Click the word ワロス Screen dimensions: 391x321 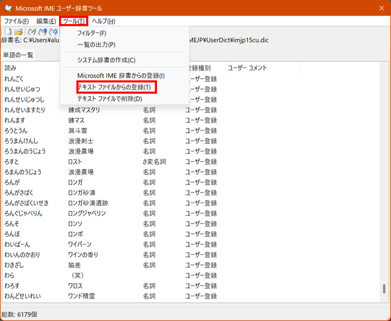click(75, 286)
